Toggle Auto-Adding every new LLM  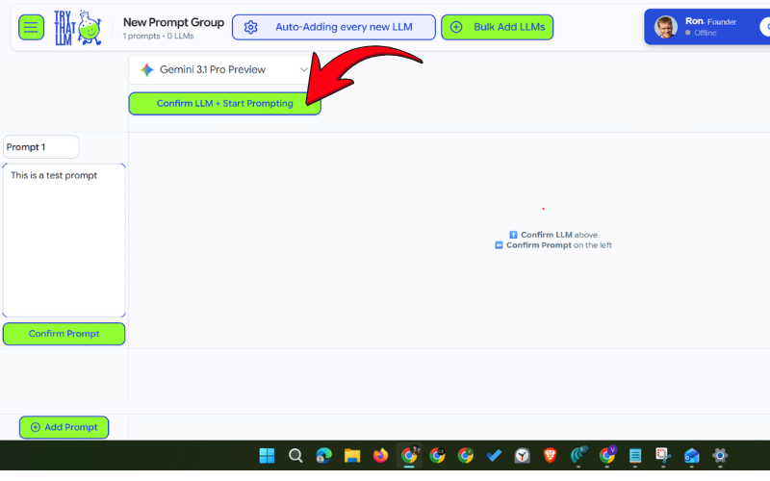pos(333,27)
